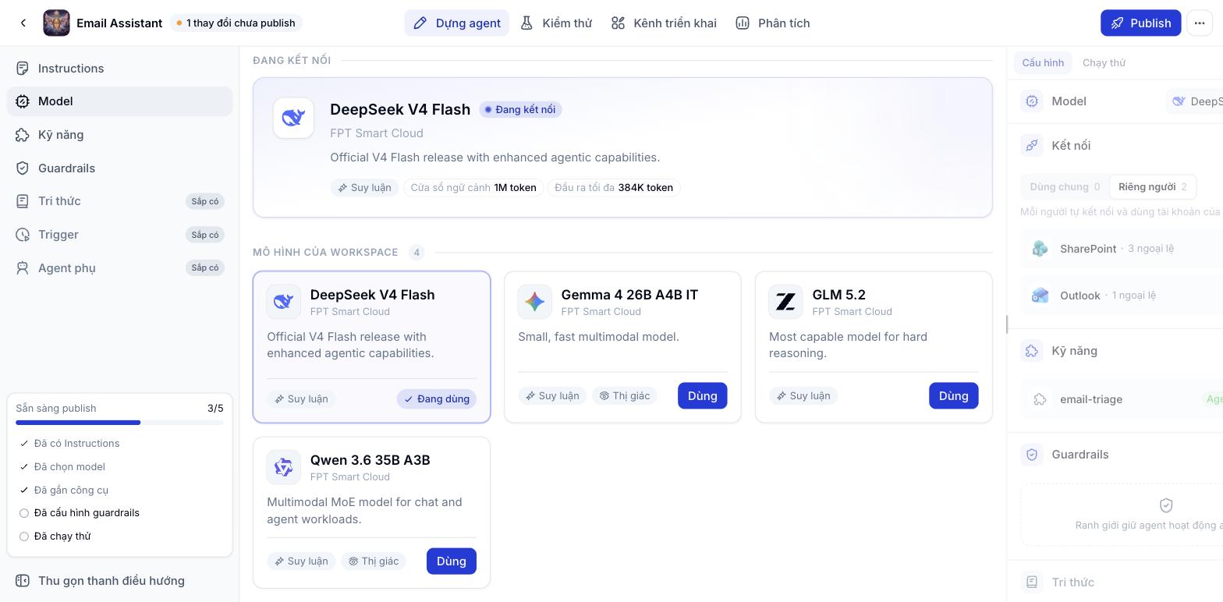The width and height of the screenshot is (1223, 602).
Task: Click the Trigger clock icon
Action: [23, 235]
